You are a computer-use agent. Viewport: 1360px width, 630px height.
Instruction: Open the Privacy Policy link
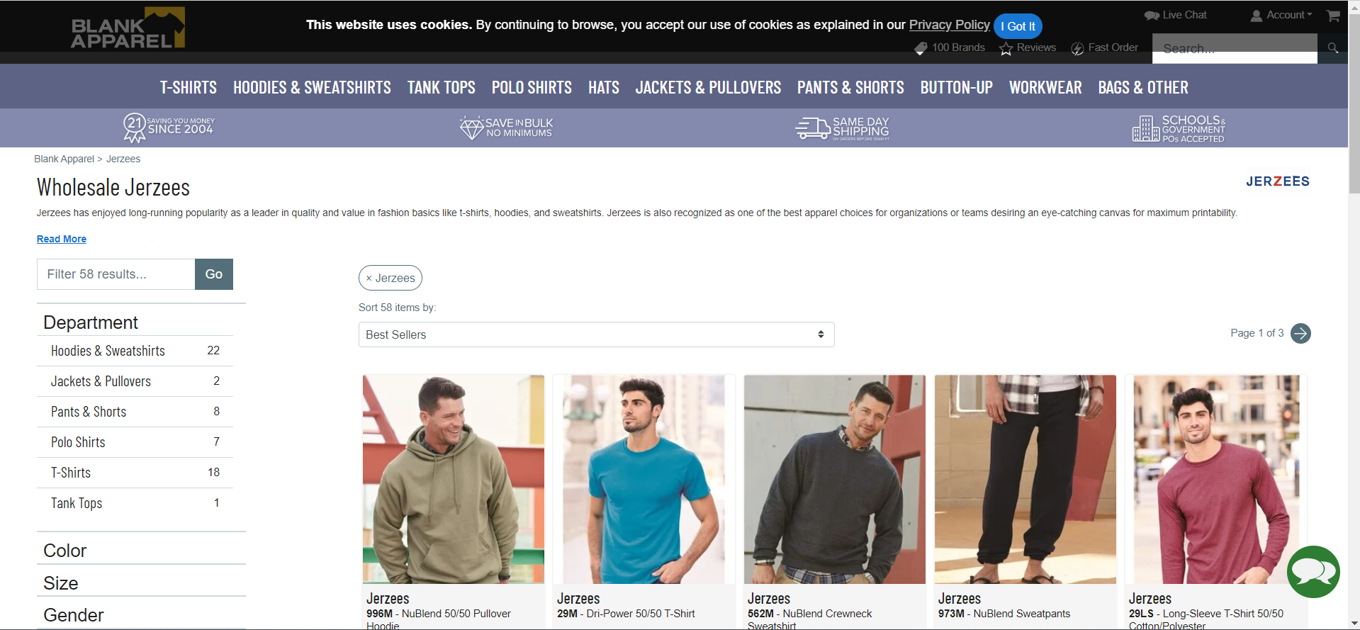[x=950, y=25]
